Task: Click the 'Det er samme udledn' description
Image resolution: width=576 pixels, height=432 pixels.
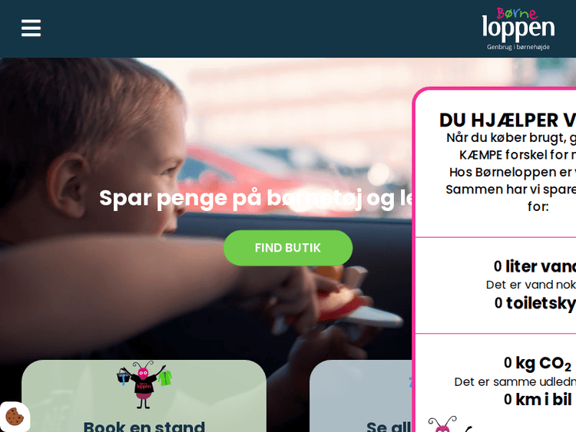Action: pyautogui.click(x=515, y=382)
